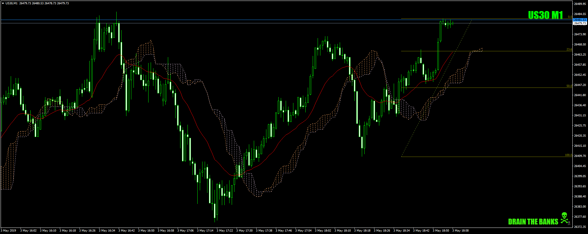Click the 3 May 2019 date label
This screenshot has height=234, width=588.
click(x=9, y=231)
